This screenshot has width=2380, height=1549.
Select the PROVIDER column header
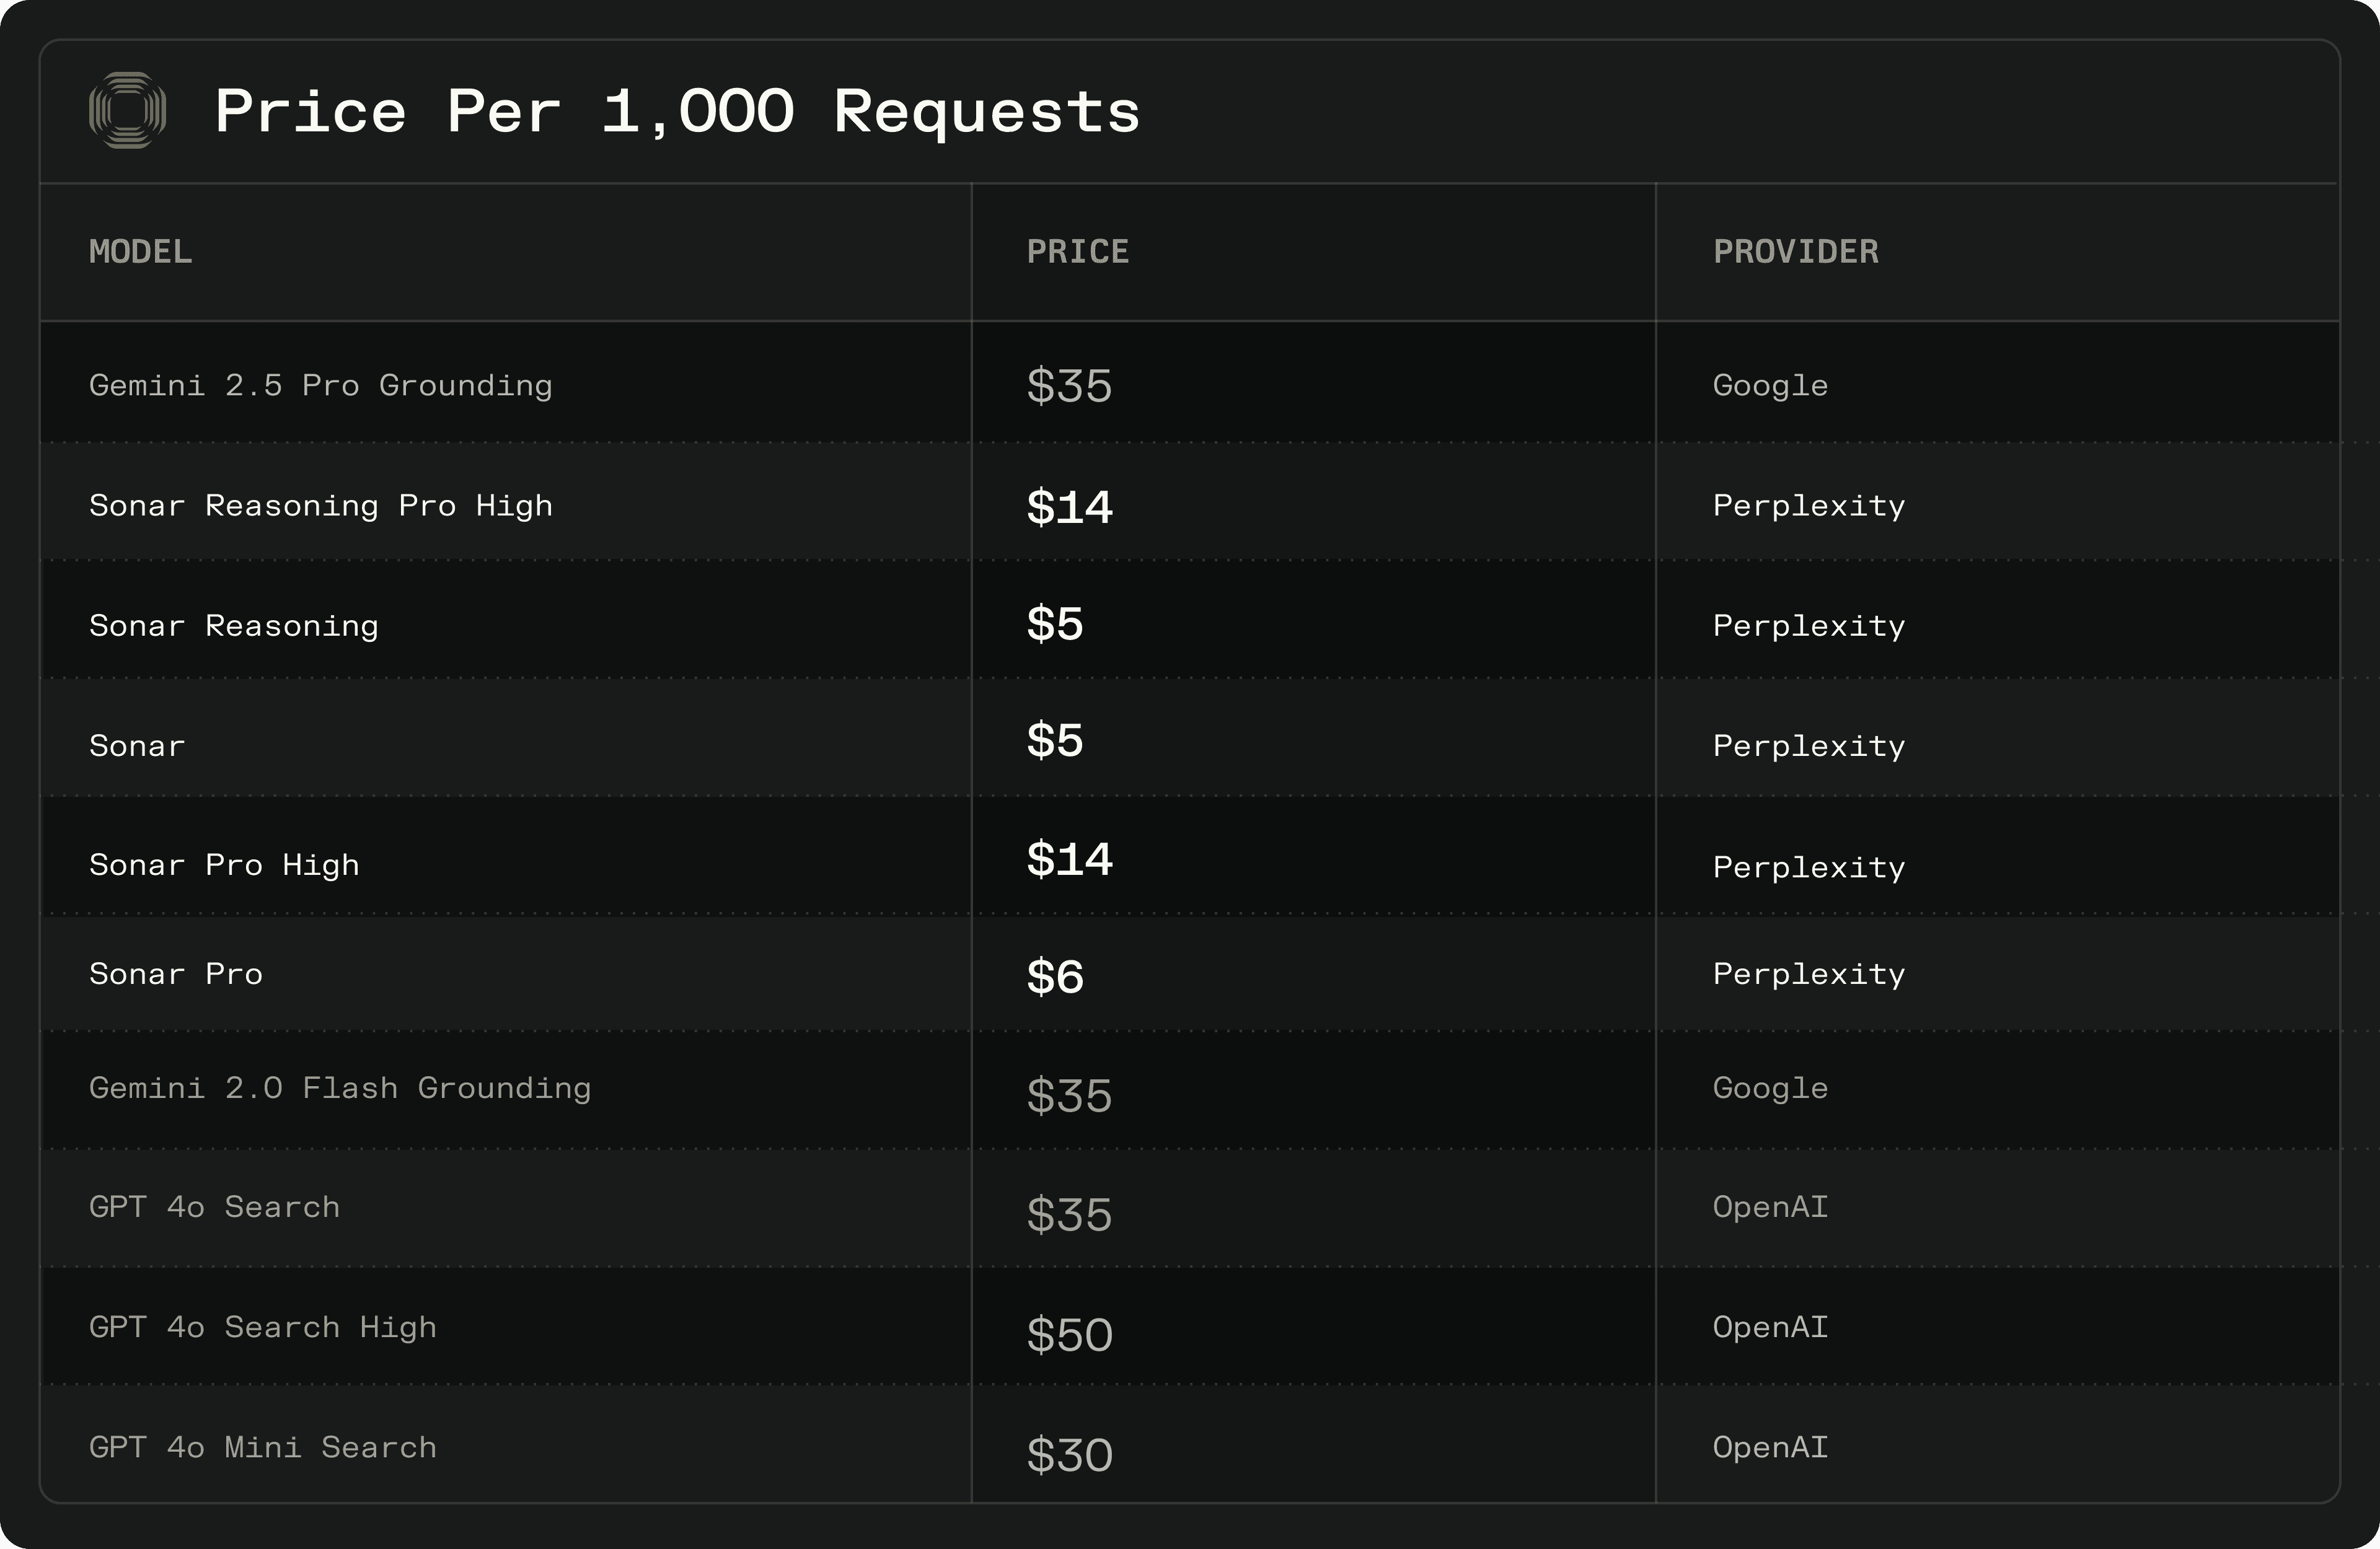pyautogui.click(x=1796, y=252)
